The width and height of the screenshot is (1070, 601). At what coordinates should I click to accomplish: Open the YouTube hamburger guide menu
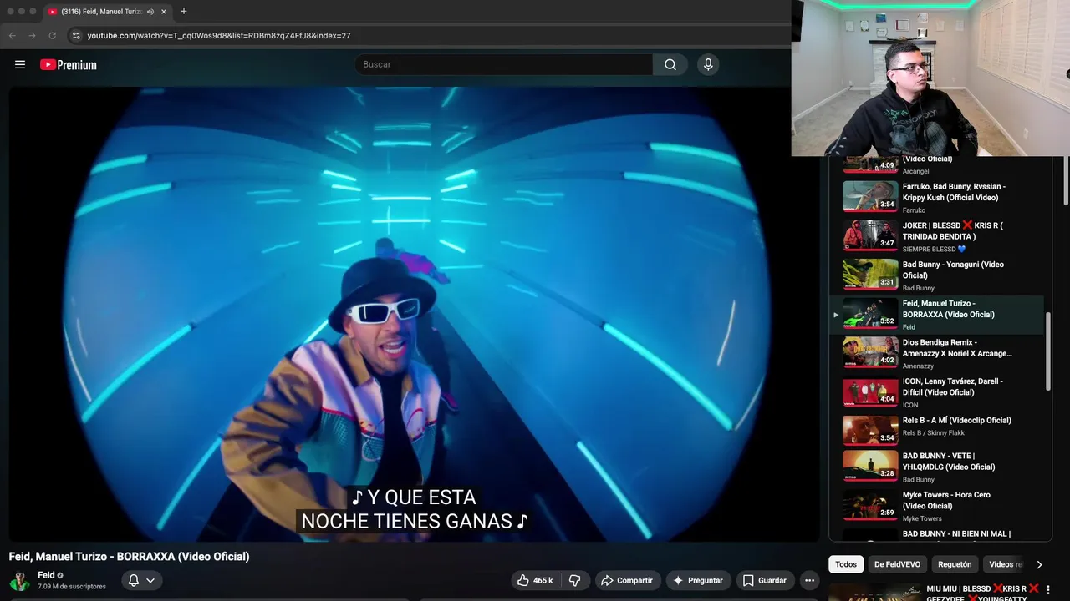click(x=20, y=64)
